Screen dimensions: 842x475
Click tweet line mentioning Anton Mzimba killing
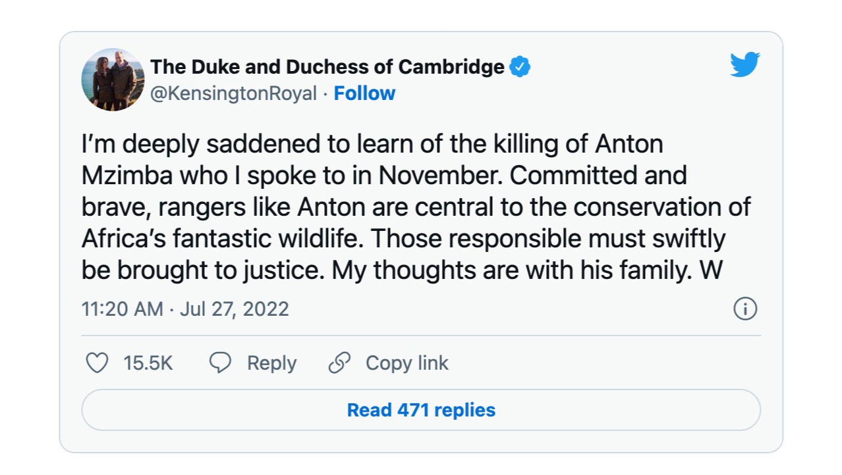click(x=372, y=144)
